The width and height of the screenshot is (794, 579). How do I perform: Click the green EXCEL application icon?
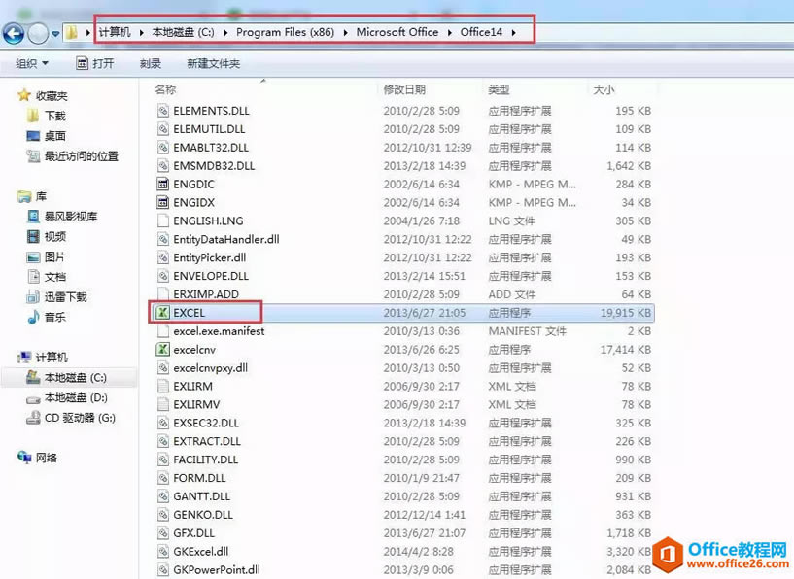pyautogui.click(x=163, y=313)
